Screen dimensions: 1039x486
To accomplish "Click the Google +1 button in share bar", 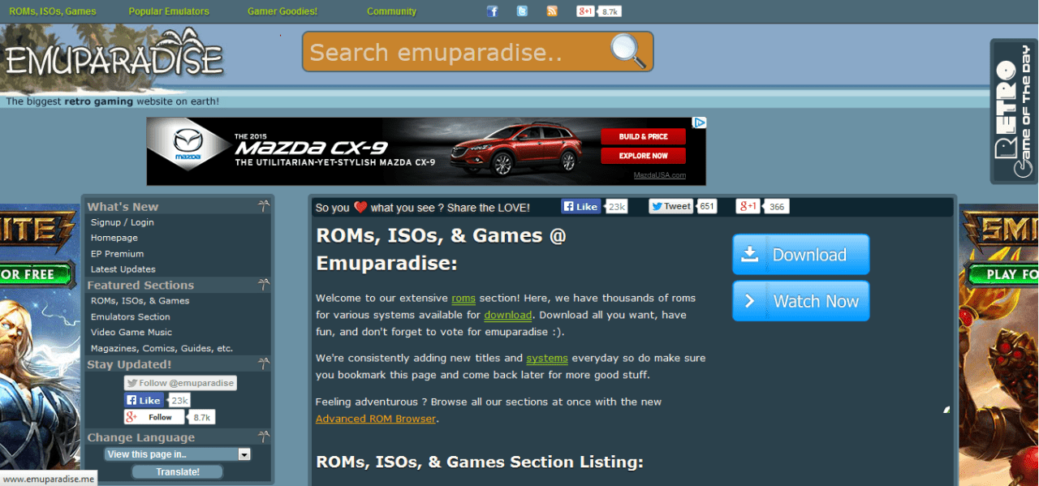I will coord(748,207).
